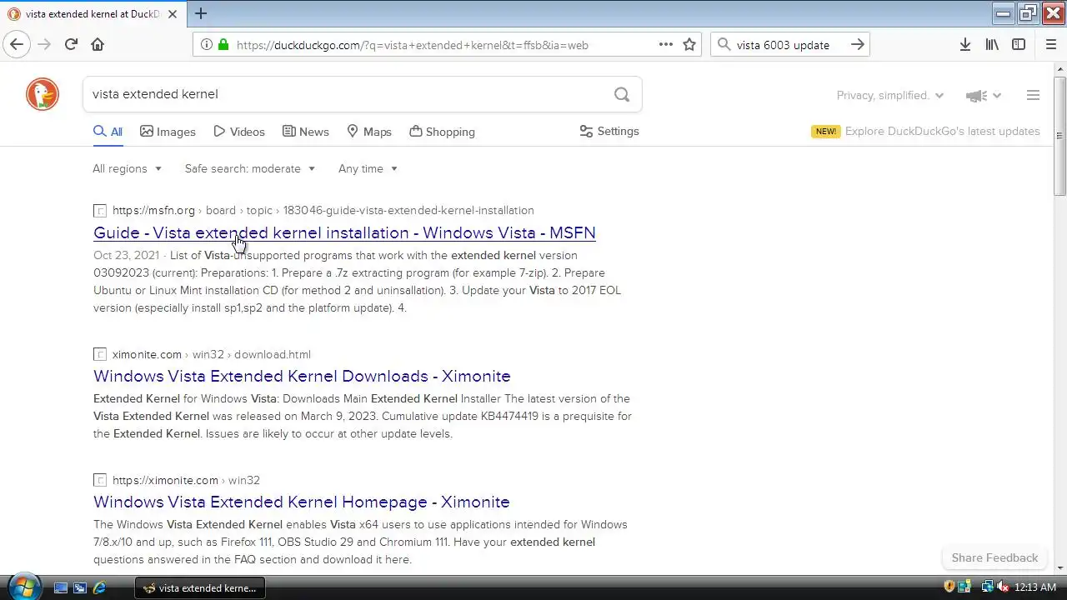Image resolution: width=1067 pixels, height=600 pixels.
Task: Expand the All regions dropdown
Action: [x=127, y=168]
